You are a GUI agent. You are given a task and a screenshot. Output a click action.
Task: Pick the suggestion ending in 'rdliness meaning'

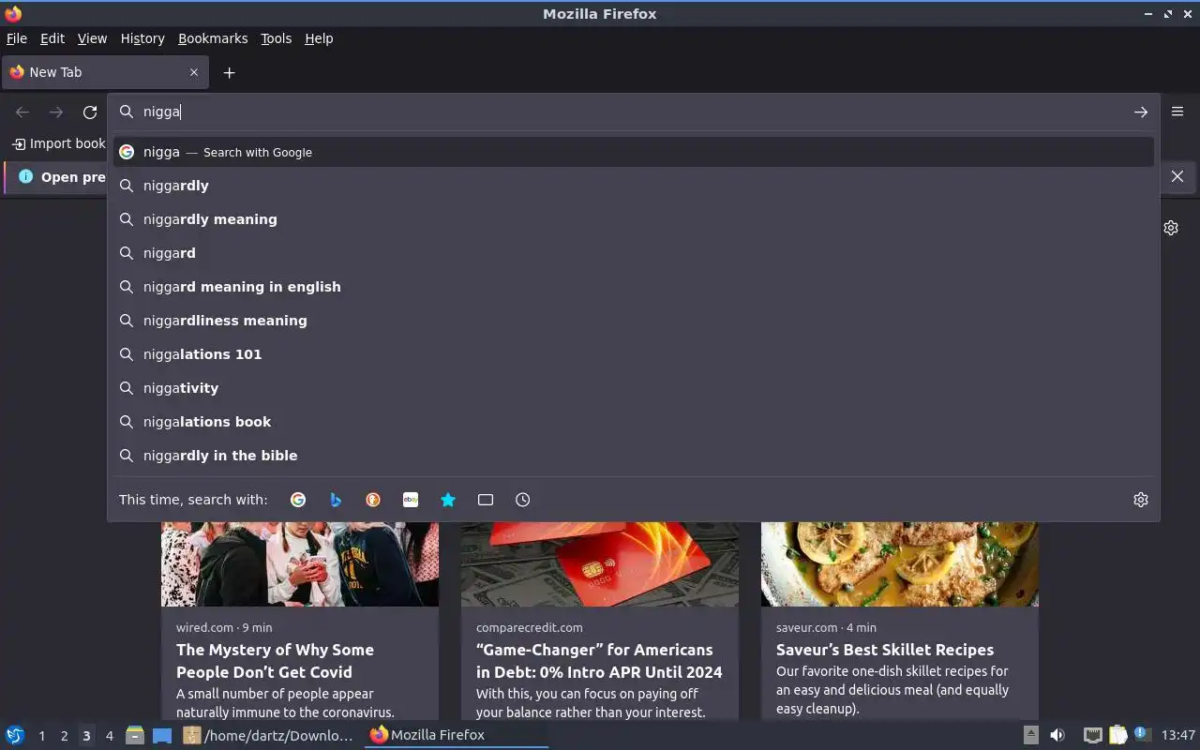633,321
